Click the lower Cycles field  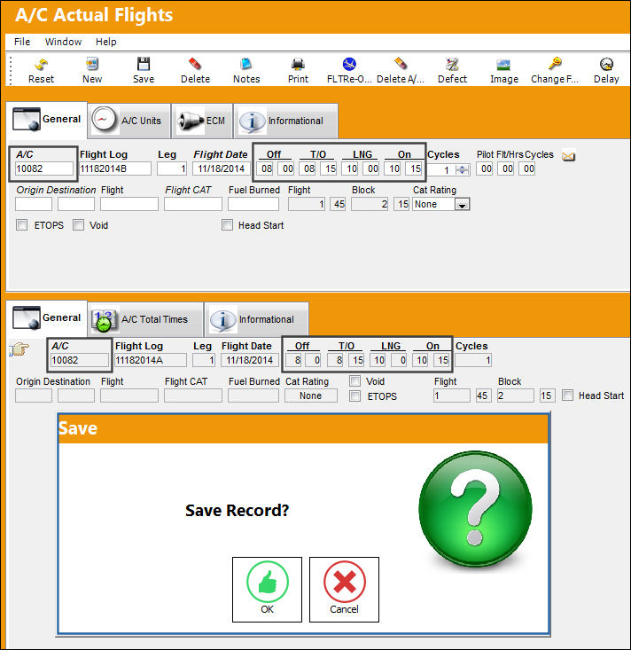pyautogui.click(x=473, y=360)
